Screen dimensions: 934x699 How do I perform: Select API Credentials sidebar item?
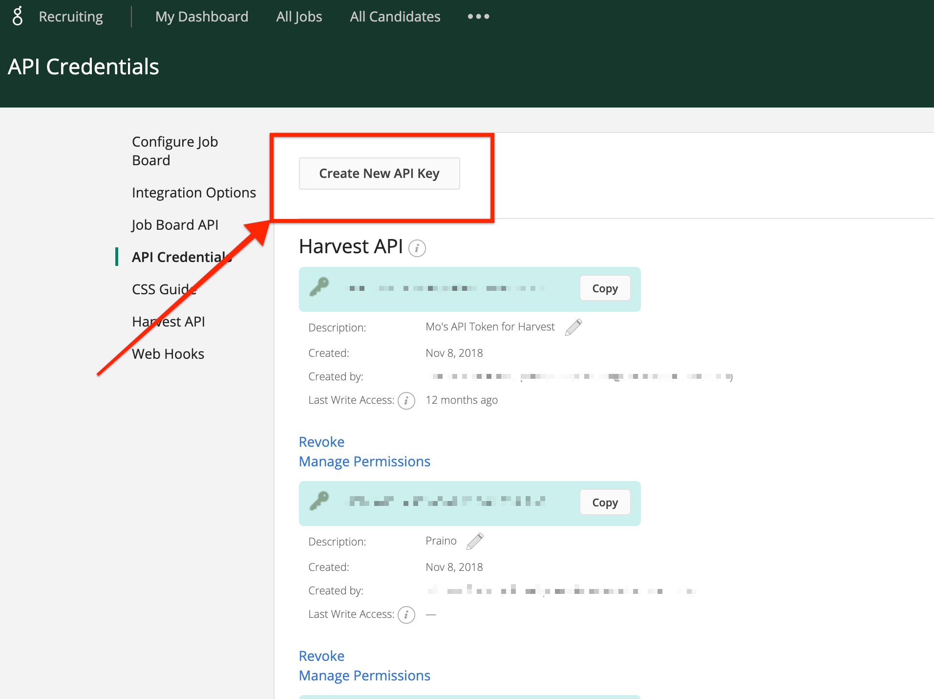182,257
